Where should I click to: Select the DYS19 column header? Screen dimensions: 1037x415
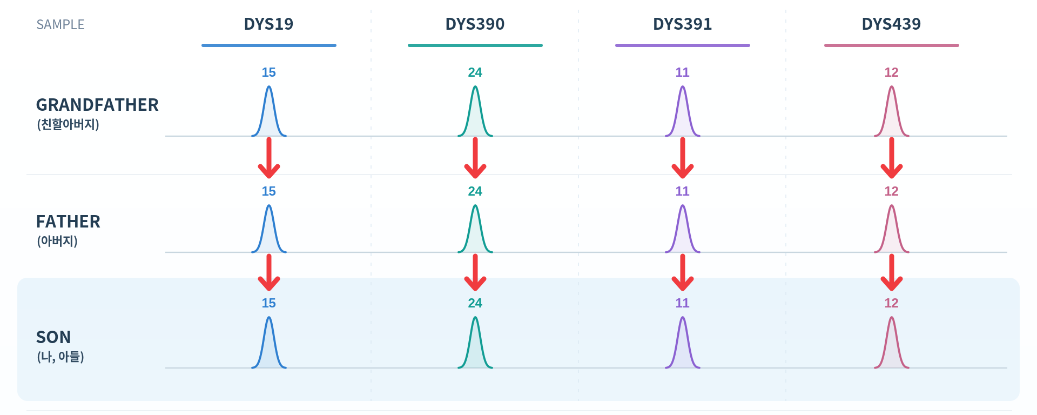click(268, 24)
